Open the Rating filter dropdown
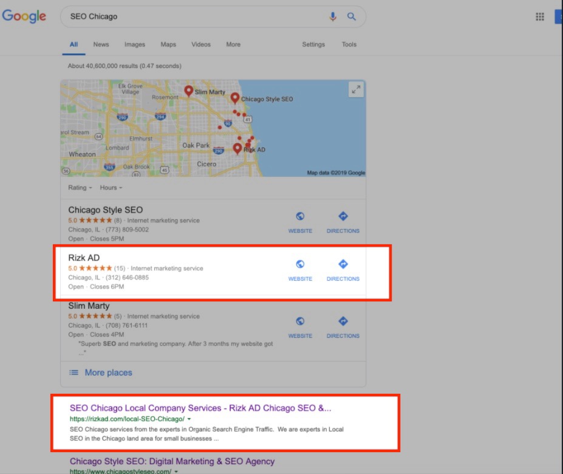Image resolution: width=563 pixels, height=474 pixels. click(80, 188)
